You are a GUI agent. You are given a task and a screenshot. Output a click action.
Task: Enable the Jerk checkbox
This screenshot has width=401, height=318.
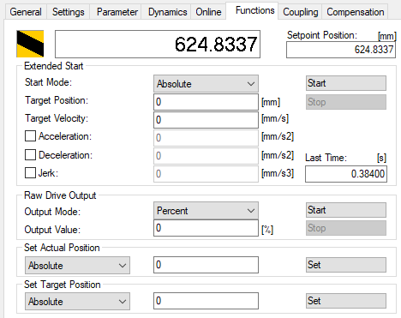pos(30,173)
